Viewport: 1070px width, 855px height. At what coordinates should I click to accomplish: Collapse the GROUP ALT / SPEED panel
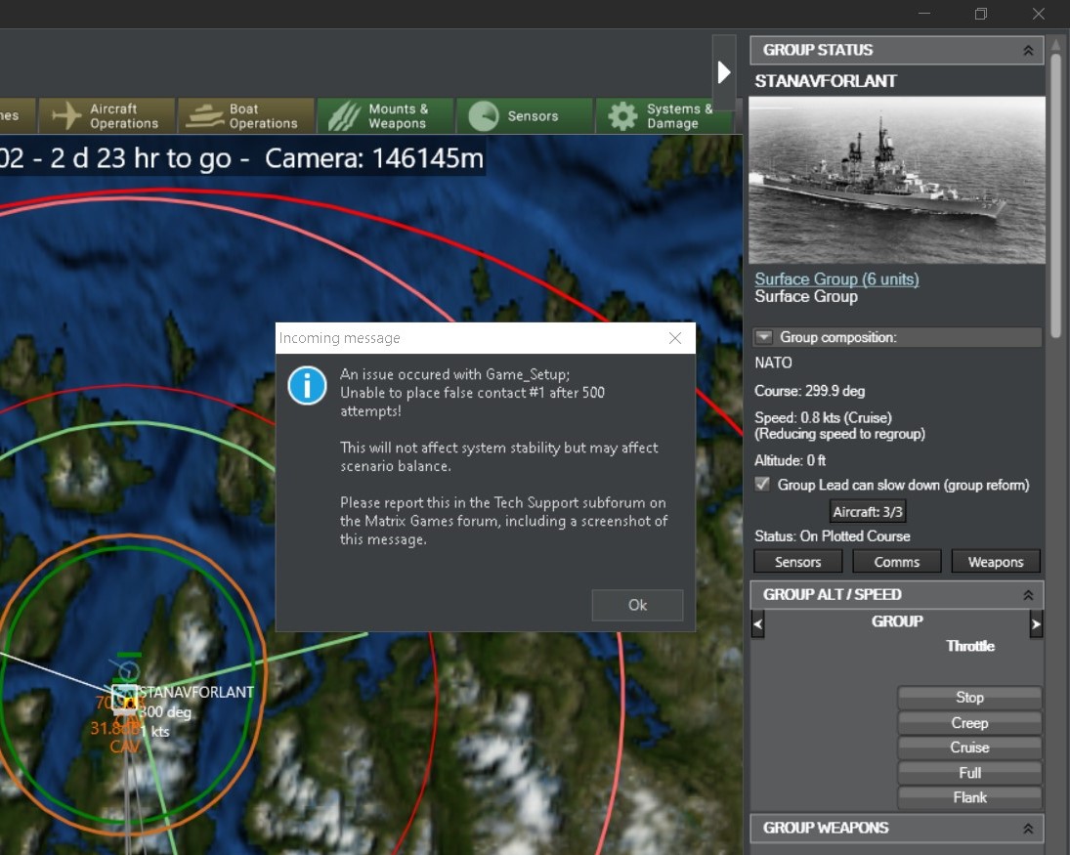(1028, 595)
